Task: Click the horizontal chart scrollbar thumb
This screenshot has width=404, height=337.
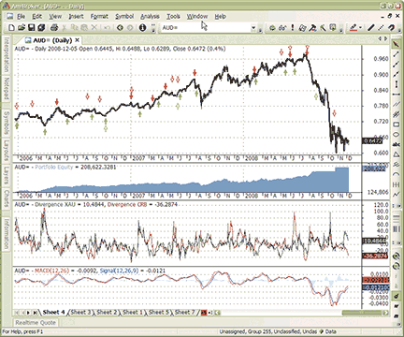Action: pos(363,313)
